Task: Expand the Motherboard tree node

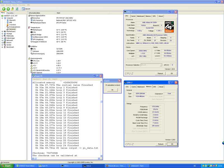Action: (x=2, y=31)
